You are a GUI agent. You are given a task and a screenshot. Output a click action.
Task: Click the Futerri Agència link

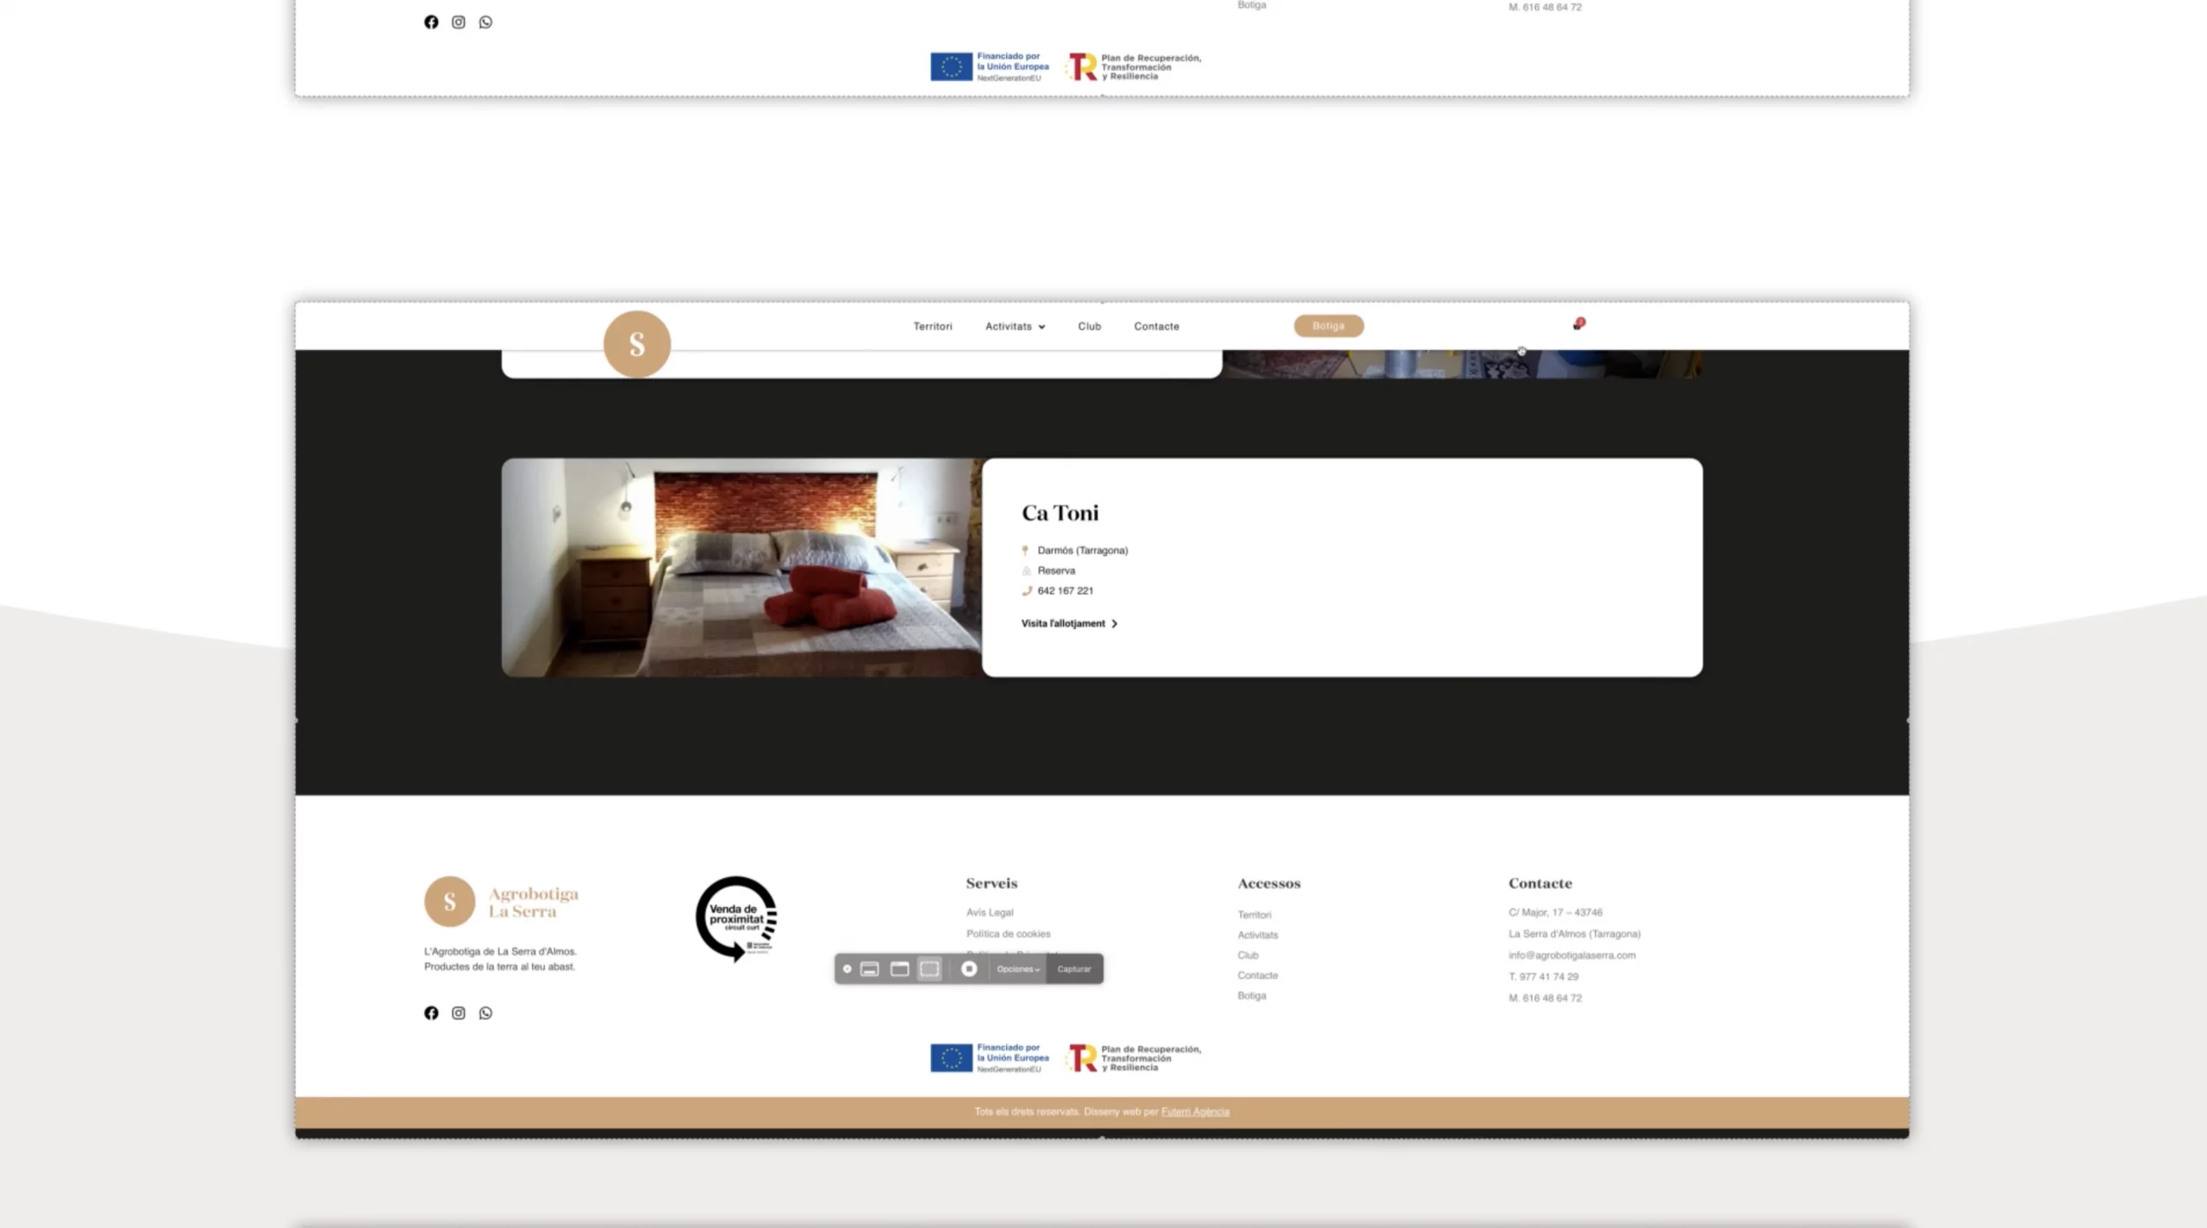tap(1195, 1112)
